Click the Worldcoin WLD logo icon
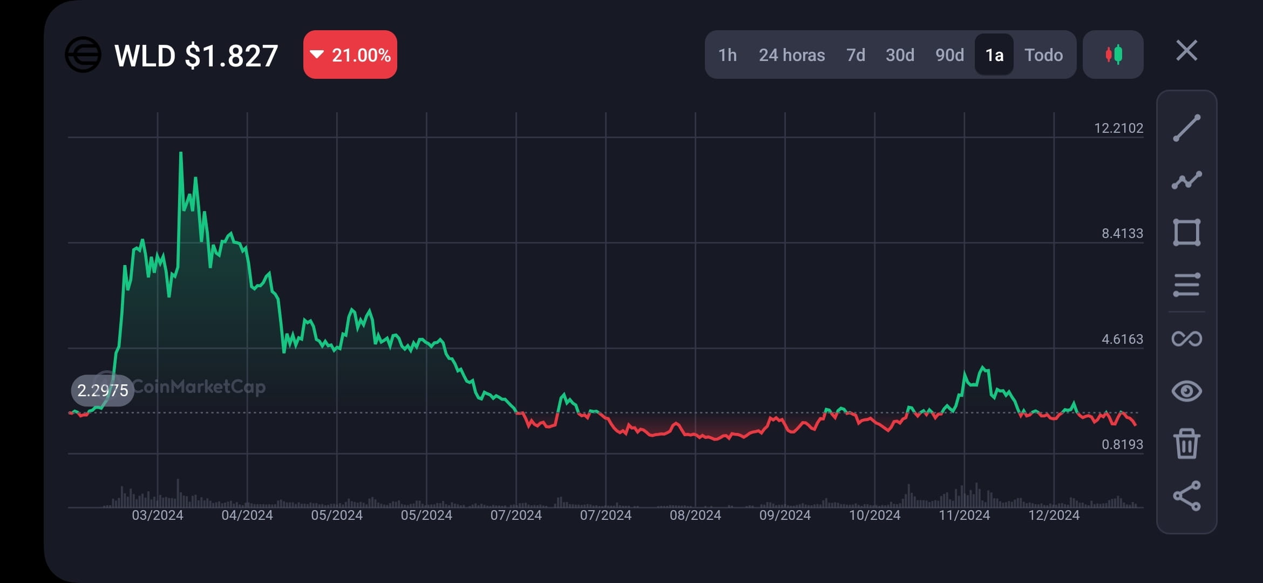Screen dimensions: 1263x583 pyautogui.click(x=83, y=55)
